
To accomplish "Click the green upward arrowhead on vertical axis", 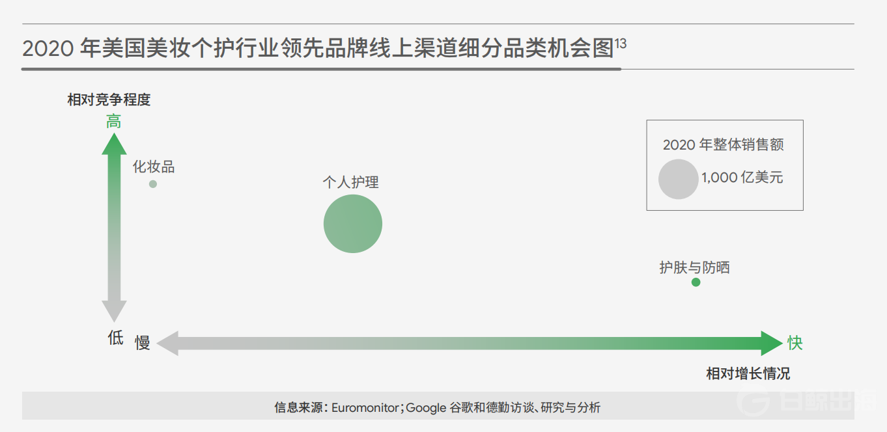I will [114, 143].
